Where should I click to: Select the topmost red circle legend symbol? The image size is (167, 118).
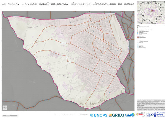138,27
